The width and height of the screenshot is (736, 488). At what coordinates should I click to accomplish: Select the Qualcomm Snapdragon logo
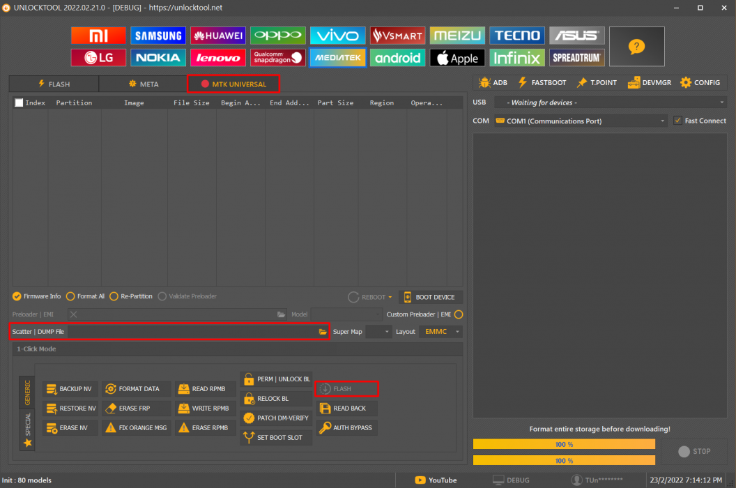pos(278,58)
